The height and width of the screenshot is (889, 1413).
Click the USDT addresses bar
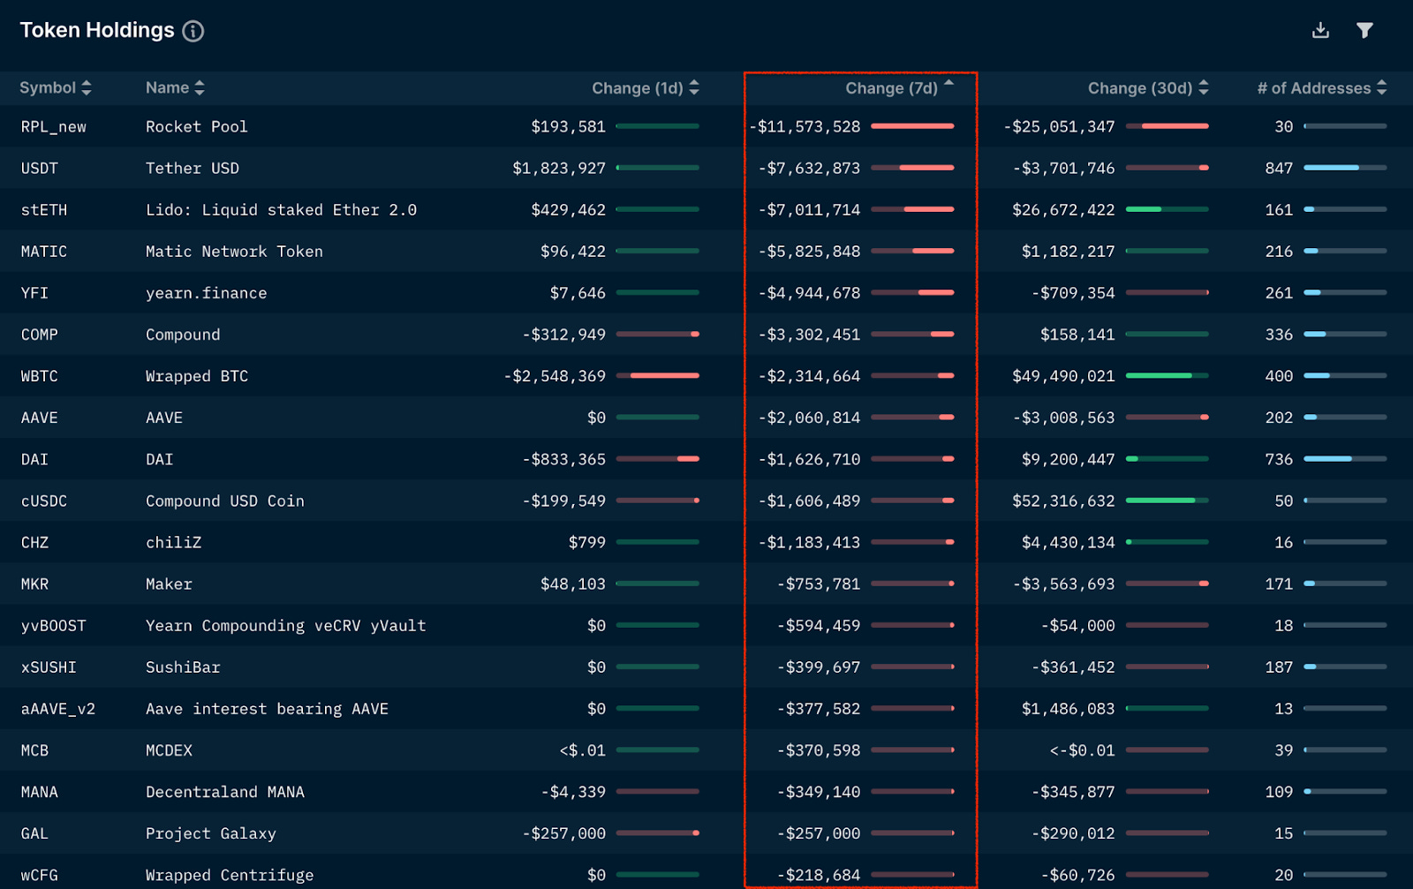coord(1345,168)
